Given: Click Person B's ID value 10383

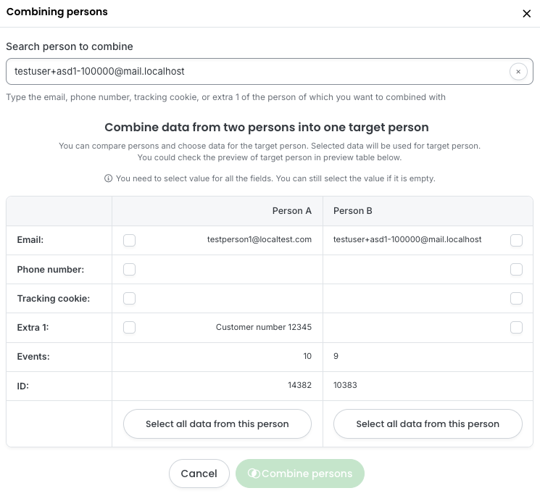Looking at the screenshot, I should [x=345, y=385].
